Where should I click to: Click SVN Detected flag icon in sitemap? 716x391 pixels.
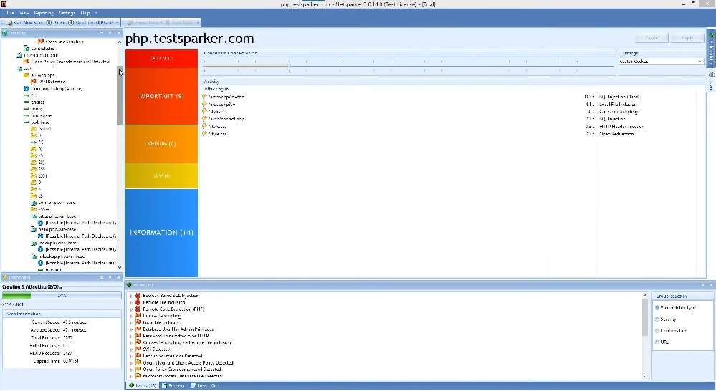34,82
